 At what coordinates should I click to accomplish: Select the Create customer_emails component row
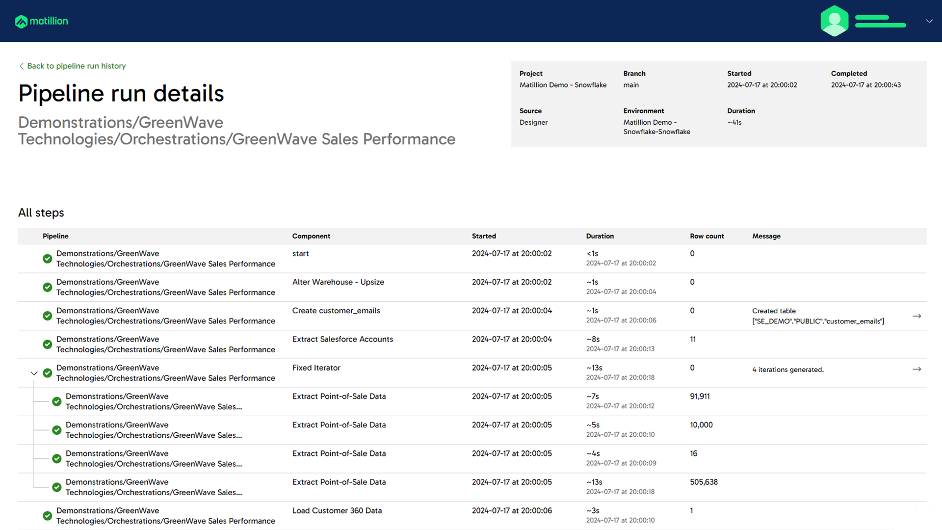336,311
